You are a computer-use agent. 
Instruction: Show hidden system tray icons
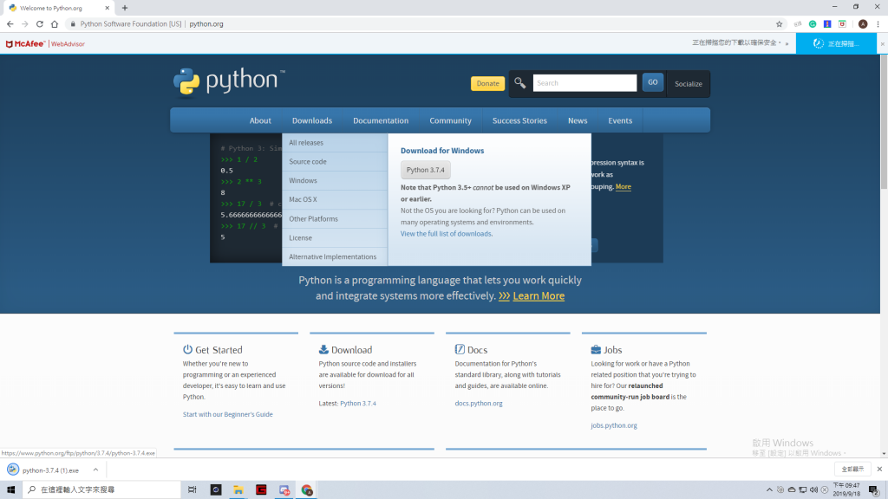point(769,490)
